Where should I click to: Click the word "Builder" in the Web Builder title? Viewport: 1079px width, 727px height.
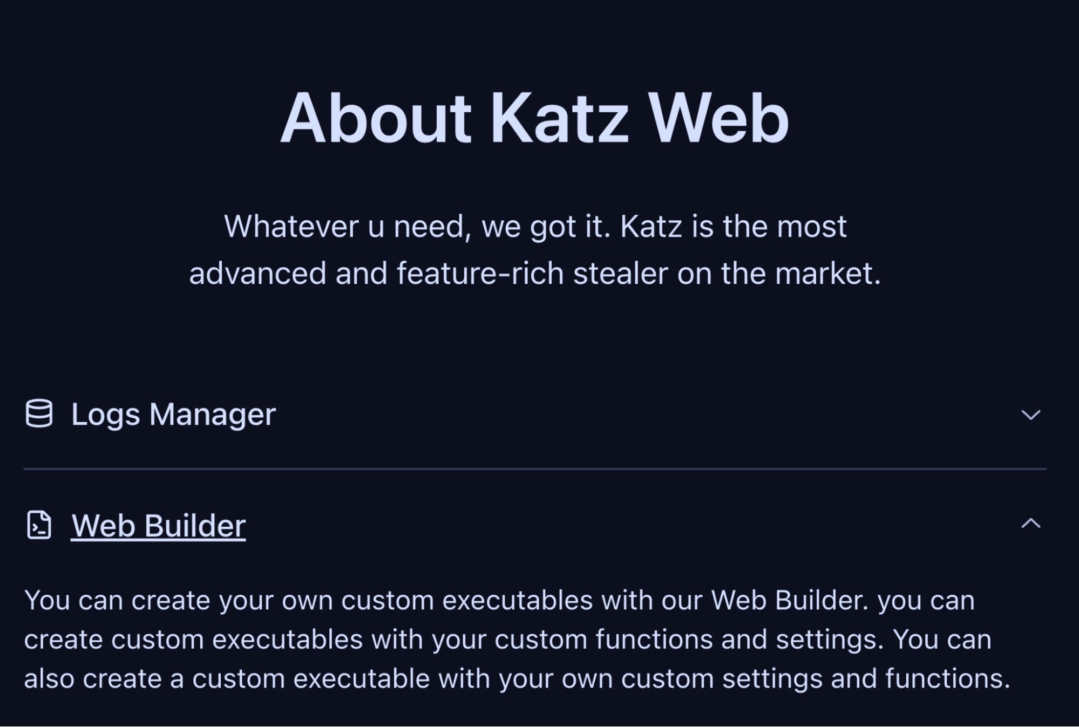(195, 526)
